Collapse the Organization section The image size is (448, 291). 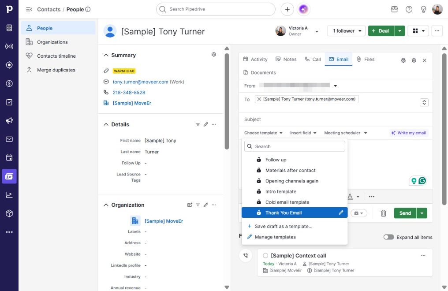coord(106,205)
